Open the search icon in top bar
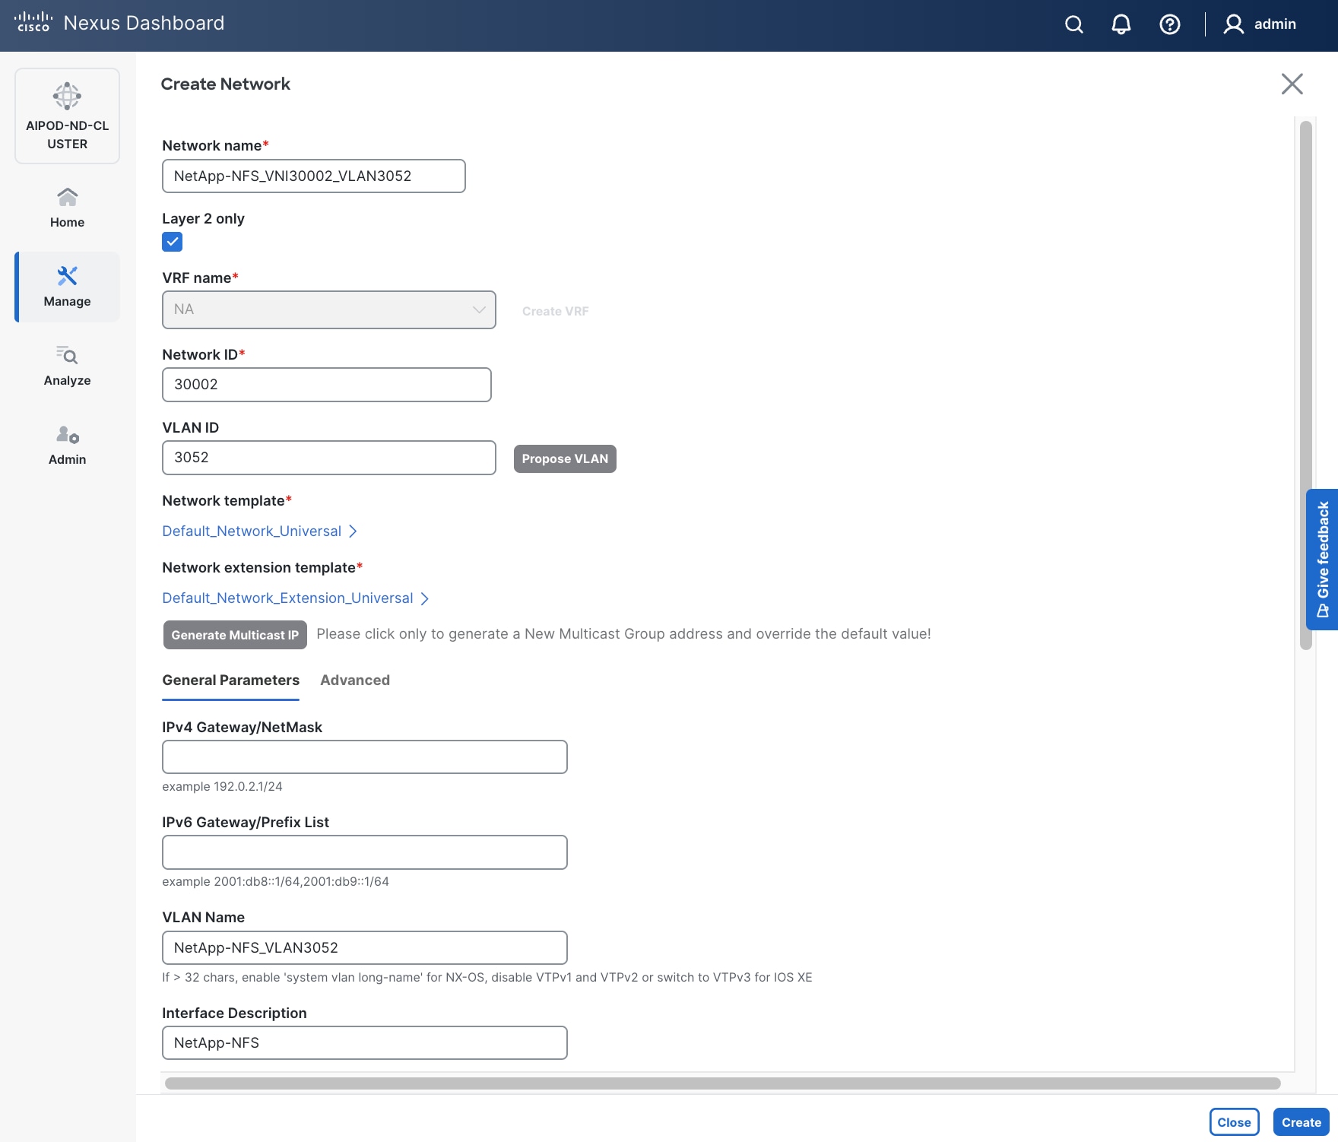 tap(1073, 24)
